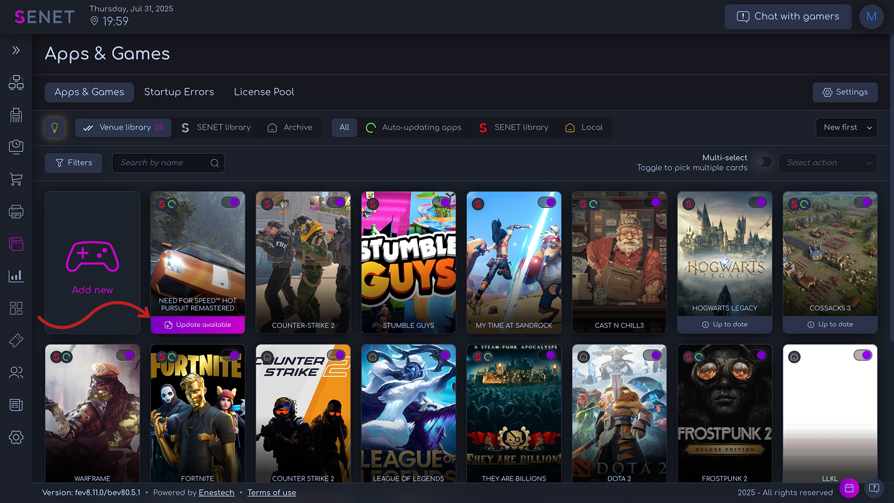Viewport: 894px width, 503px height.
Task: Open the bar chart statistics sidebar icon
Action: point(16,276)
